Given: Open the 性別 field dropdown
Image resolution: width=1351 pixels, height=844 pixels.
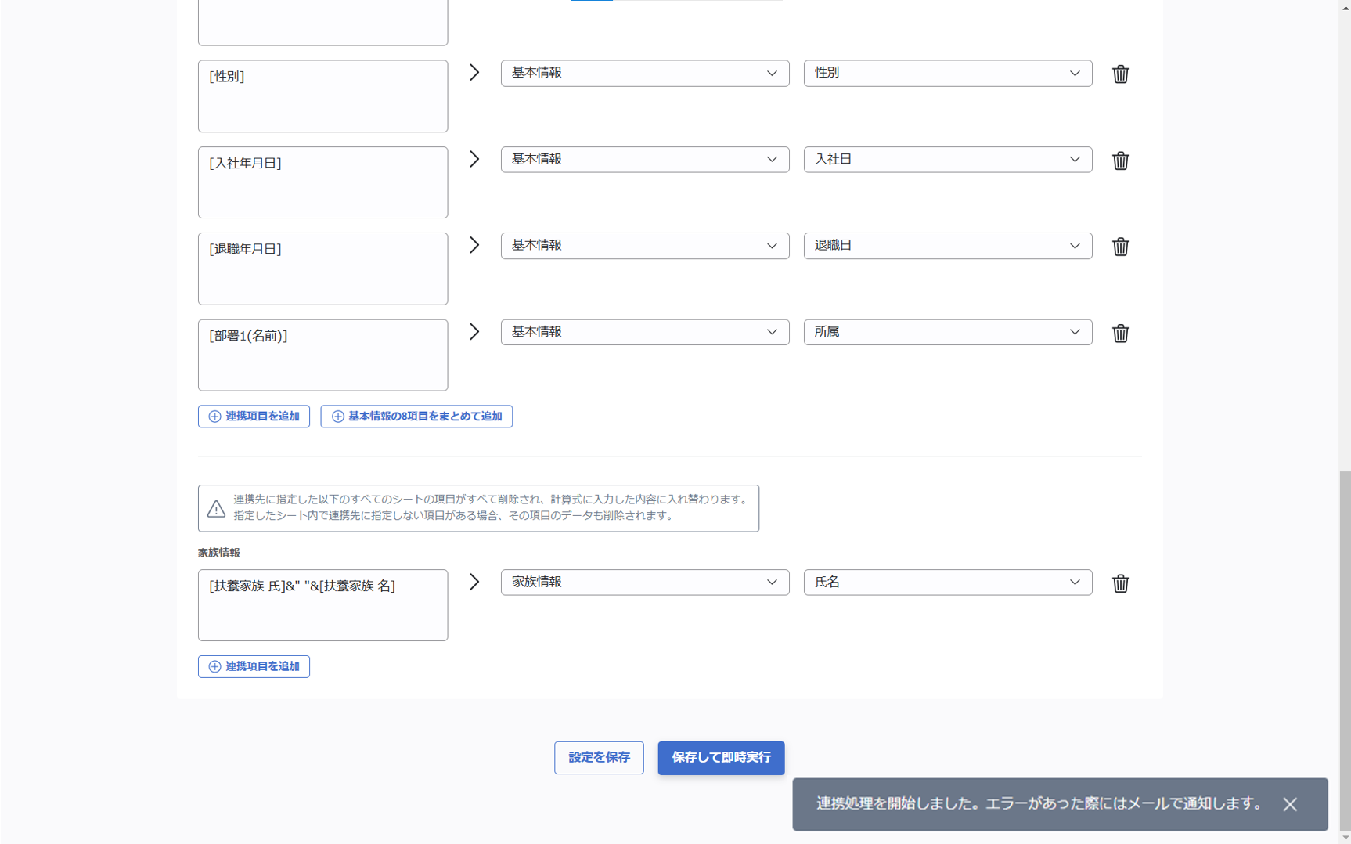Looking at the screenshot, I should click(947, 73).
